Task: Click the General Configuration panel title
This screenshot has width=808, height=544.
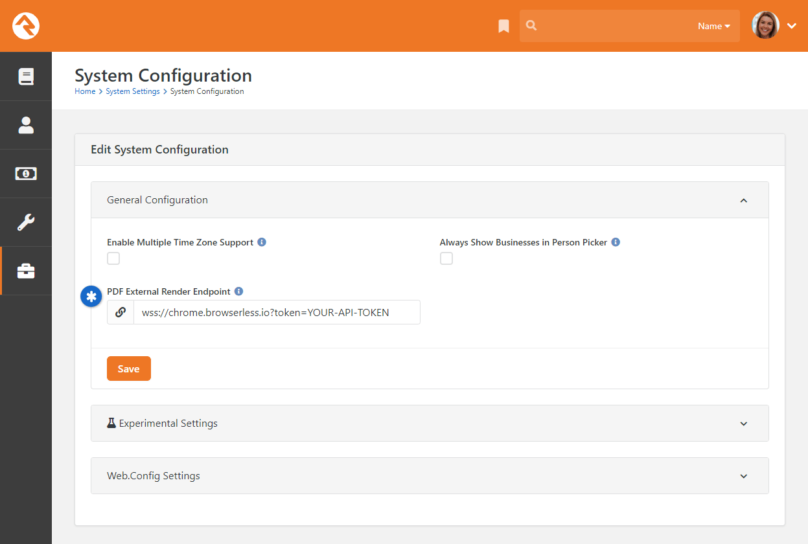Action: 157,200
